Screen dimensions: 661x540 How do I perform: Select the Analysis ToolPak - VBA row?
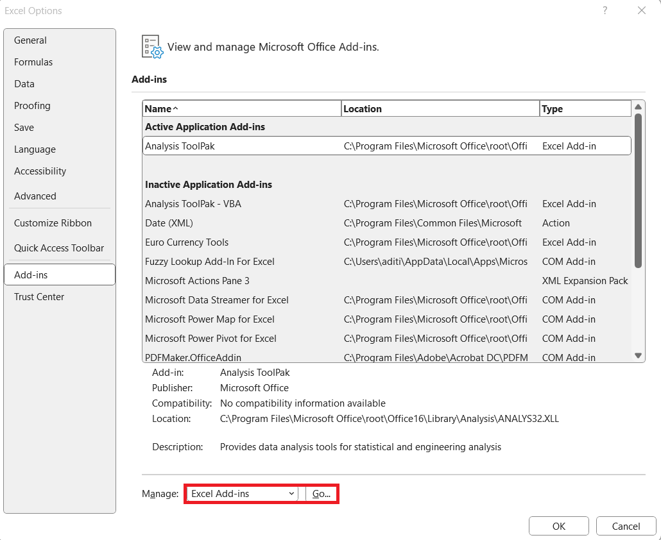point(386,204)
